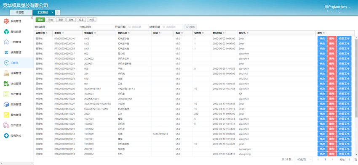
Task: Click the sidebar's horizontal scrollbar
Action: point(17,163)
